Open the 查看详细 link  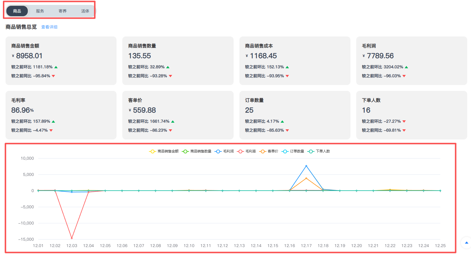pyautogui.click(x=49, y=27)
